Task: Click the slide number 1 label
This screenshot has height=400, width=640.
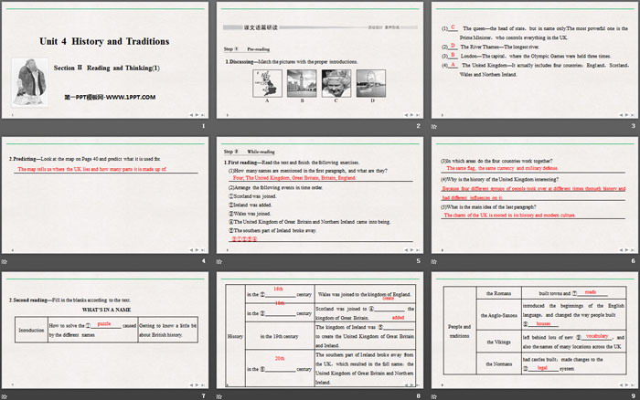Action: click(x=203, y=126)
